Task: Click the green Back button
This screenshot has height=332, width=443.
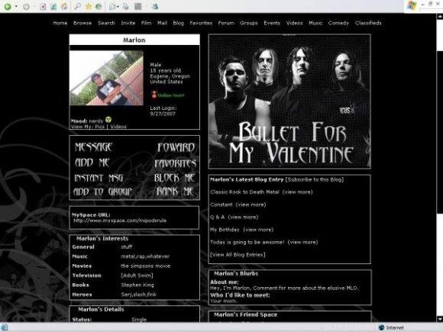Action: tap(8, 7)
